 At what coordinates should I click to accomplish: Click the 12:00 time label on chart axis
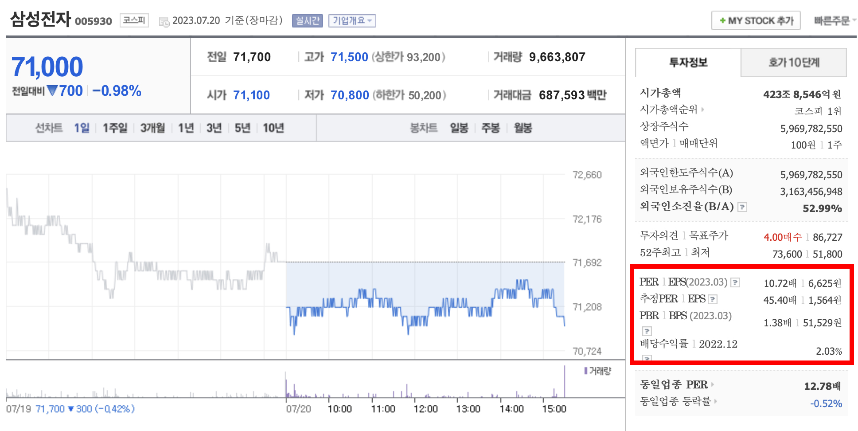(x=426, y=409)
